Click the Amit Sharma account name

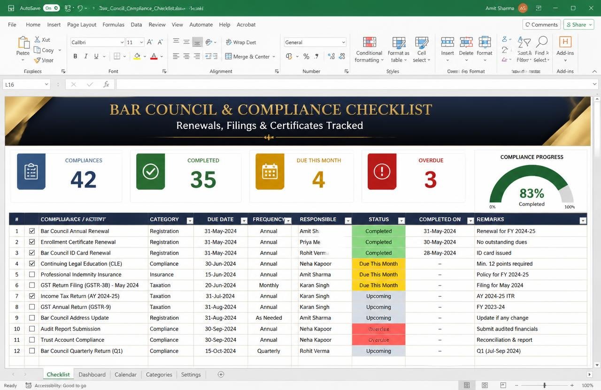(x=500, y=8)
